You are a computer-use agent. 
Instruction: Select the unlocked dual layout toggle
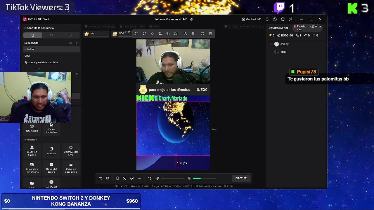70,35
